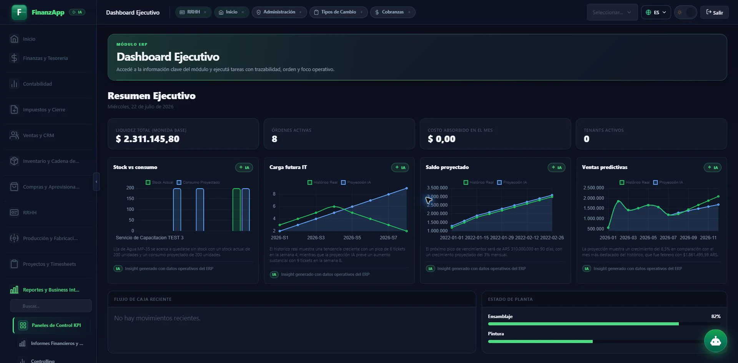Screen dimensions: 738x363
Task: Select Informes Financieros submenu item
Action: 52,343
